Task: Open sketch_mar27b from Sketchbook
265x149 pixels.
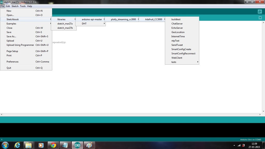Action: (64, 28)
